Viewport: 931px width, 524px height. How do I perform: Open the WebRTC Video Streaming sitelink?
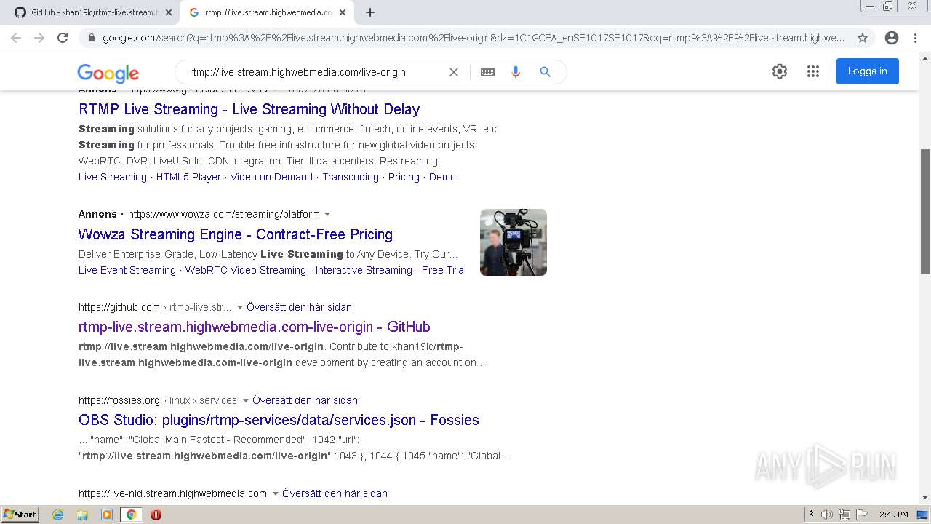(246, 270)
